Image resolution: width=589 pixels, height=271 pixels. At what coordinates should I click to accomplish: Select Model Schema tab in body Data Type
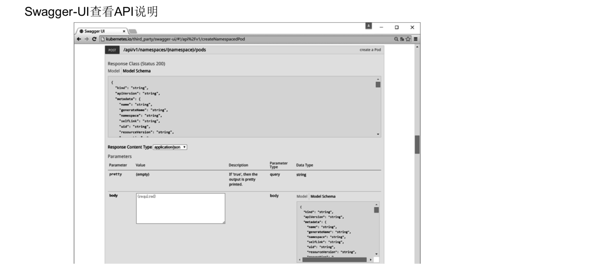pos(323,196)
